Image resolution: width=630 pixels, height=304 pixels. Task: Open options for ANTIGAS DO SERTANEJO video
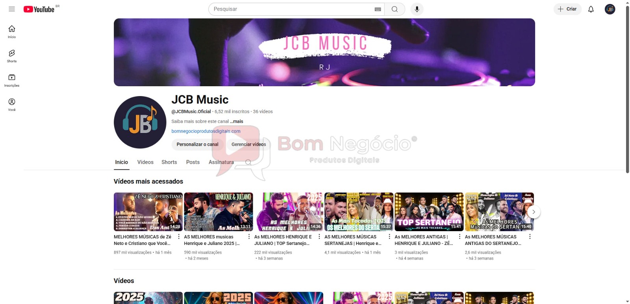(x=530, y=237)
